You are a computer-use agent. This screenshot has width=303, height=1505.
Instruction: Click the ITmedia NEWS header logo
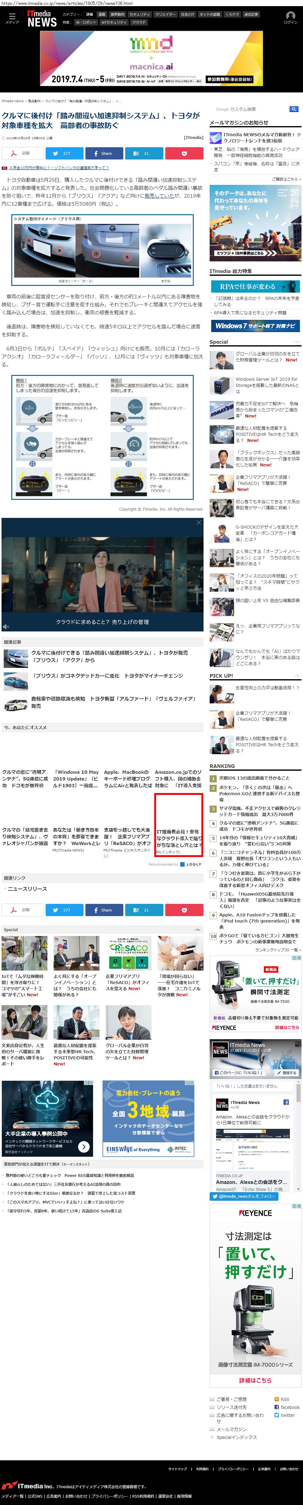[x=42, y=19]
